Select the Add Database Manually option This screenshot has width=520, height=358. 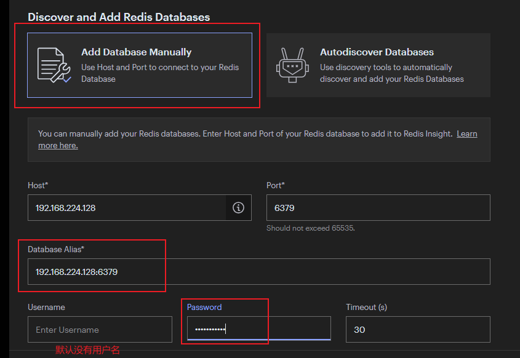139,63
